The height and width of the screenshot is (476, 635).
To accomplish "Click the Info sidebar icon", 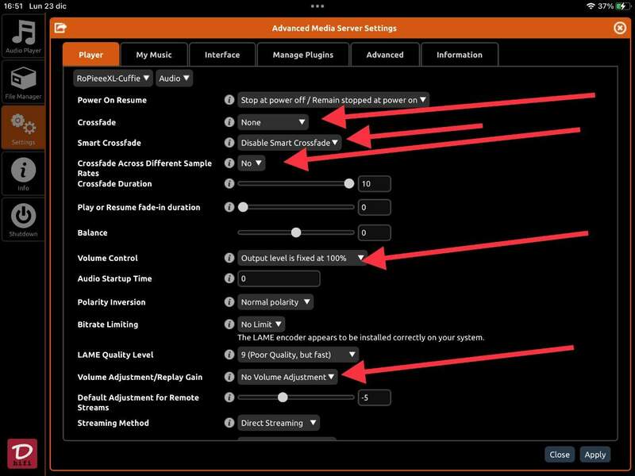I will point(23,174).
